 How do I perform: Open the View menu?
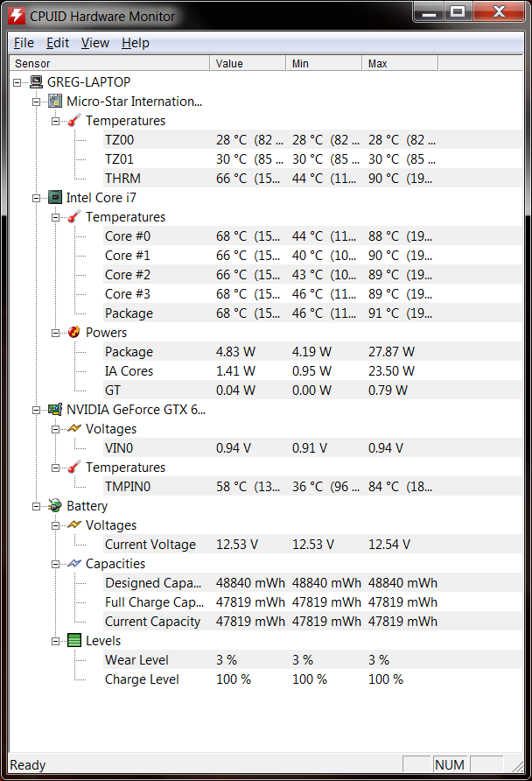(95, 43)
